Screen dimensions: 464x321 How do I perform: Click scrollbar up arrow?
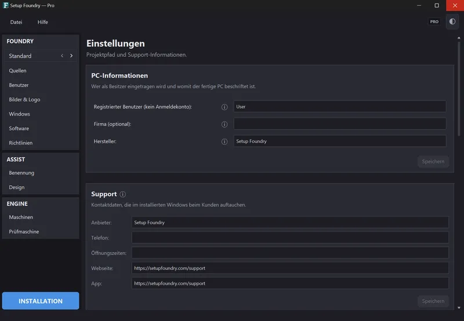click(x=459, y=38)
